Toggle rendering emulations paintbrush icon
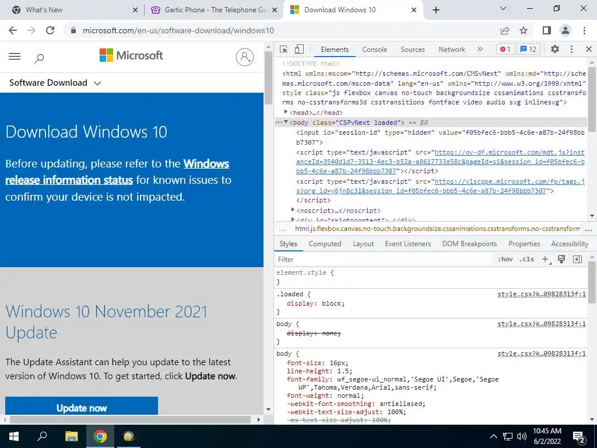The height and width of the screenshot is (448, 597). pos(561,260)
